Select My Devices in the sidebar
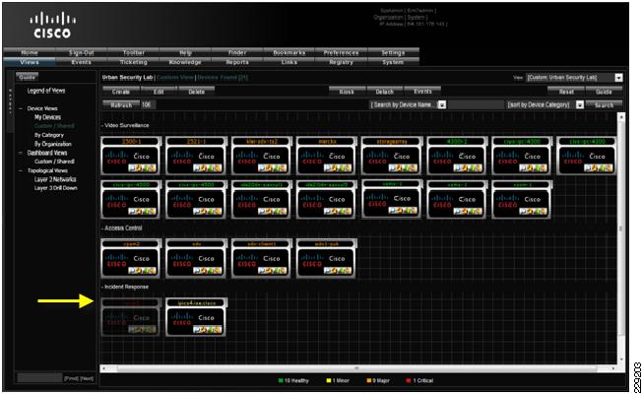 47,117
